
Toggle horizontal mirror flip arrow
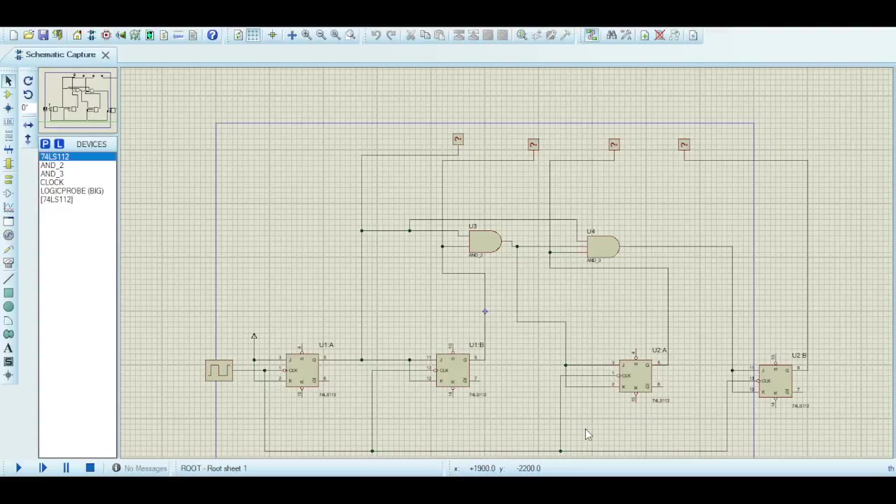click(x=28, y=125)
